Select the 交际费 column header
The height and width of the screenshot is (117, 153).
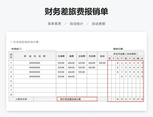point(92,56)
